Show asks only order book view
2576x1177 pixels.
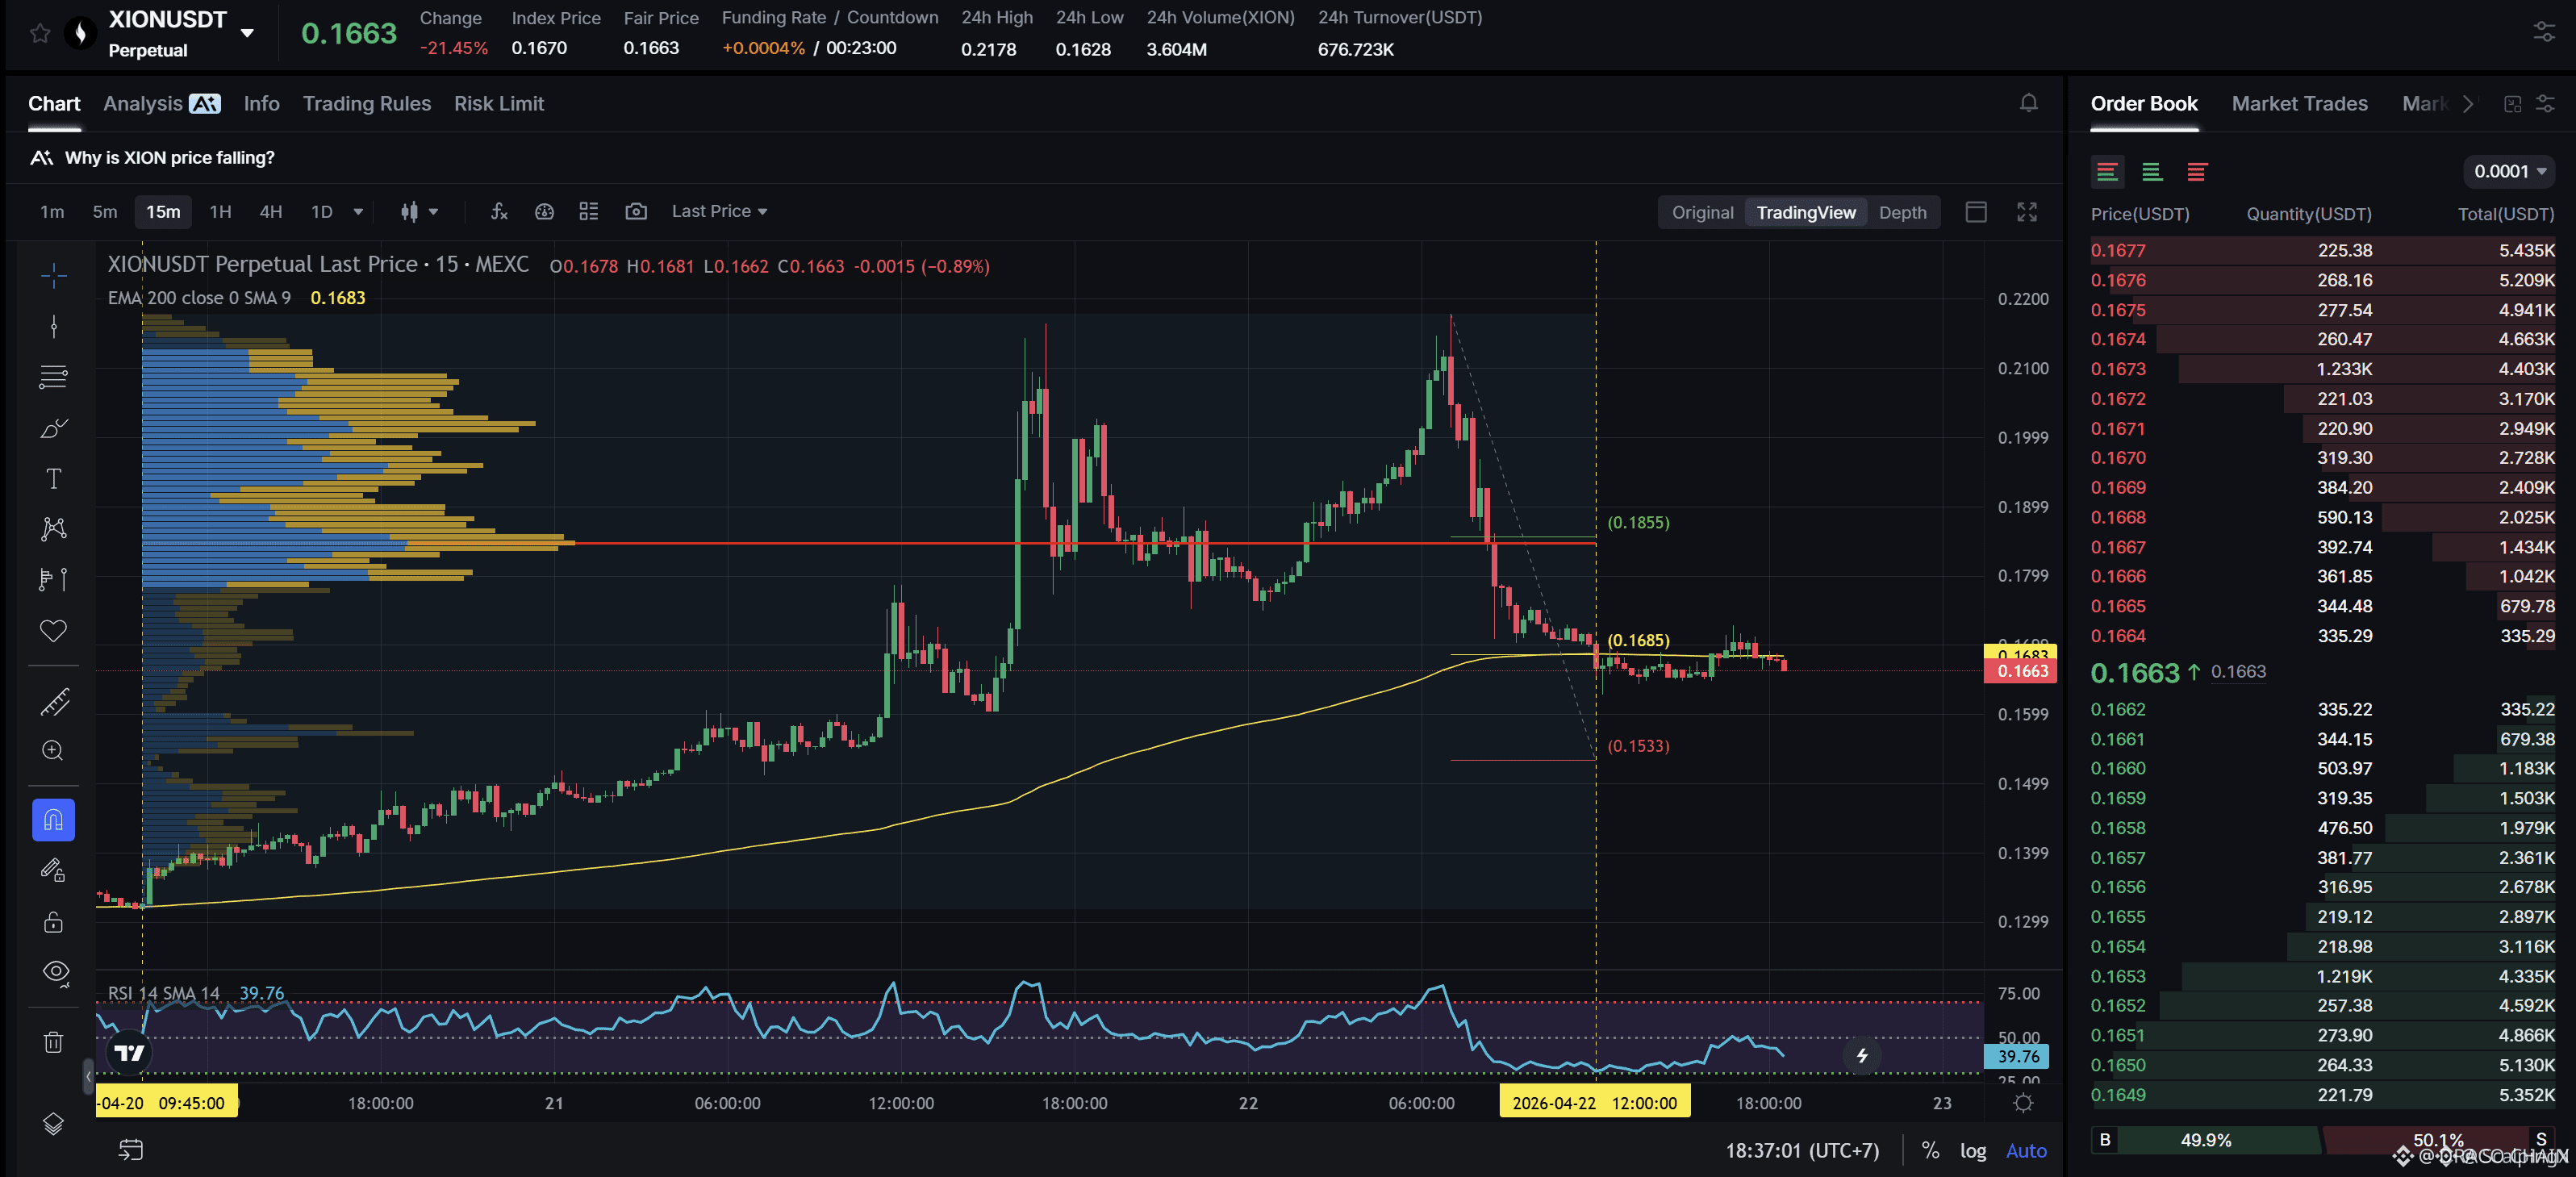coord(2197,172)
